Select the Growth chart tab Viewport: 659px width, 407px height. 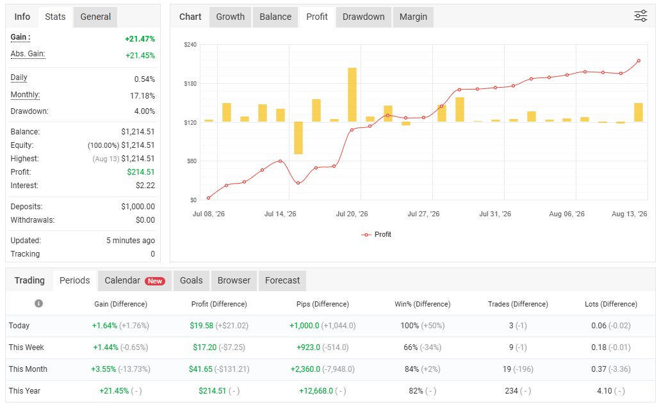[231, 17]
